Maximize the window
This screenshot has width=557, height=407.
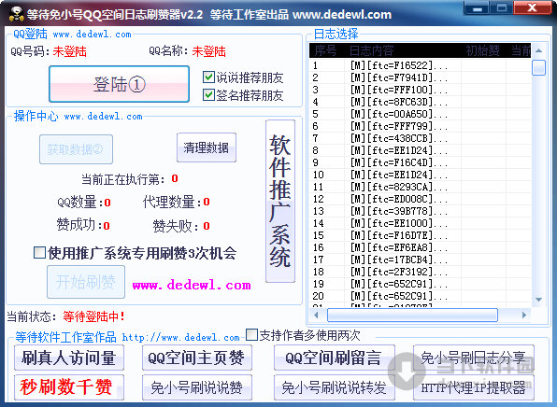pyautogui.click(x=502, y=8)
